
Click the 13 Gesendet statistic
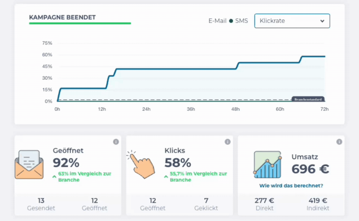click(41, 204)
